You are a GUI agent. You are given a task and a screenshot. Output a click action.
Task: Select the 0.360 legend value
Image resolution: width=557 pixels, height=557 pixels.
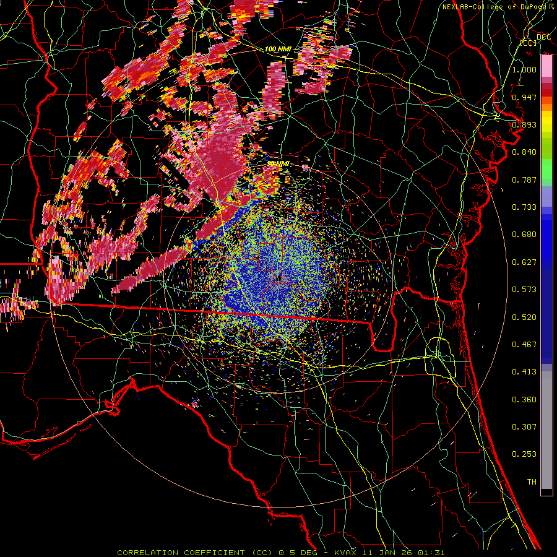(524, 400)
